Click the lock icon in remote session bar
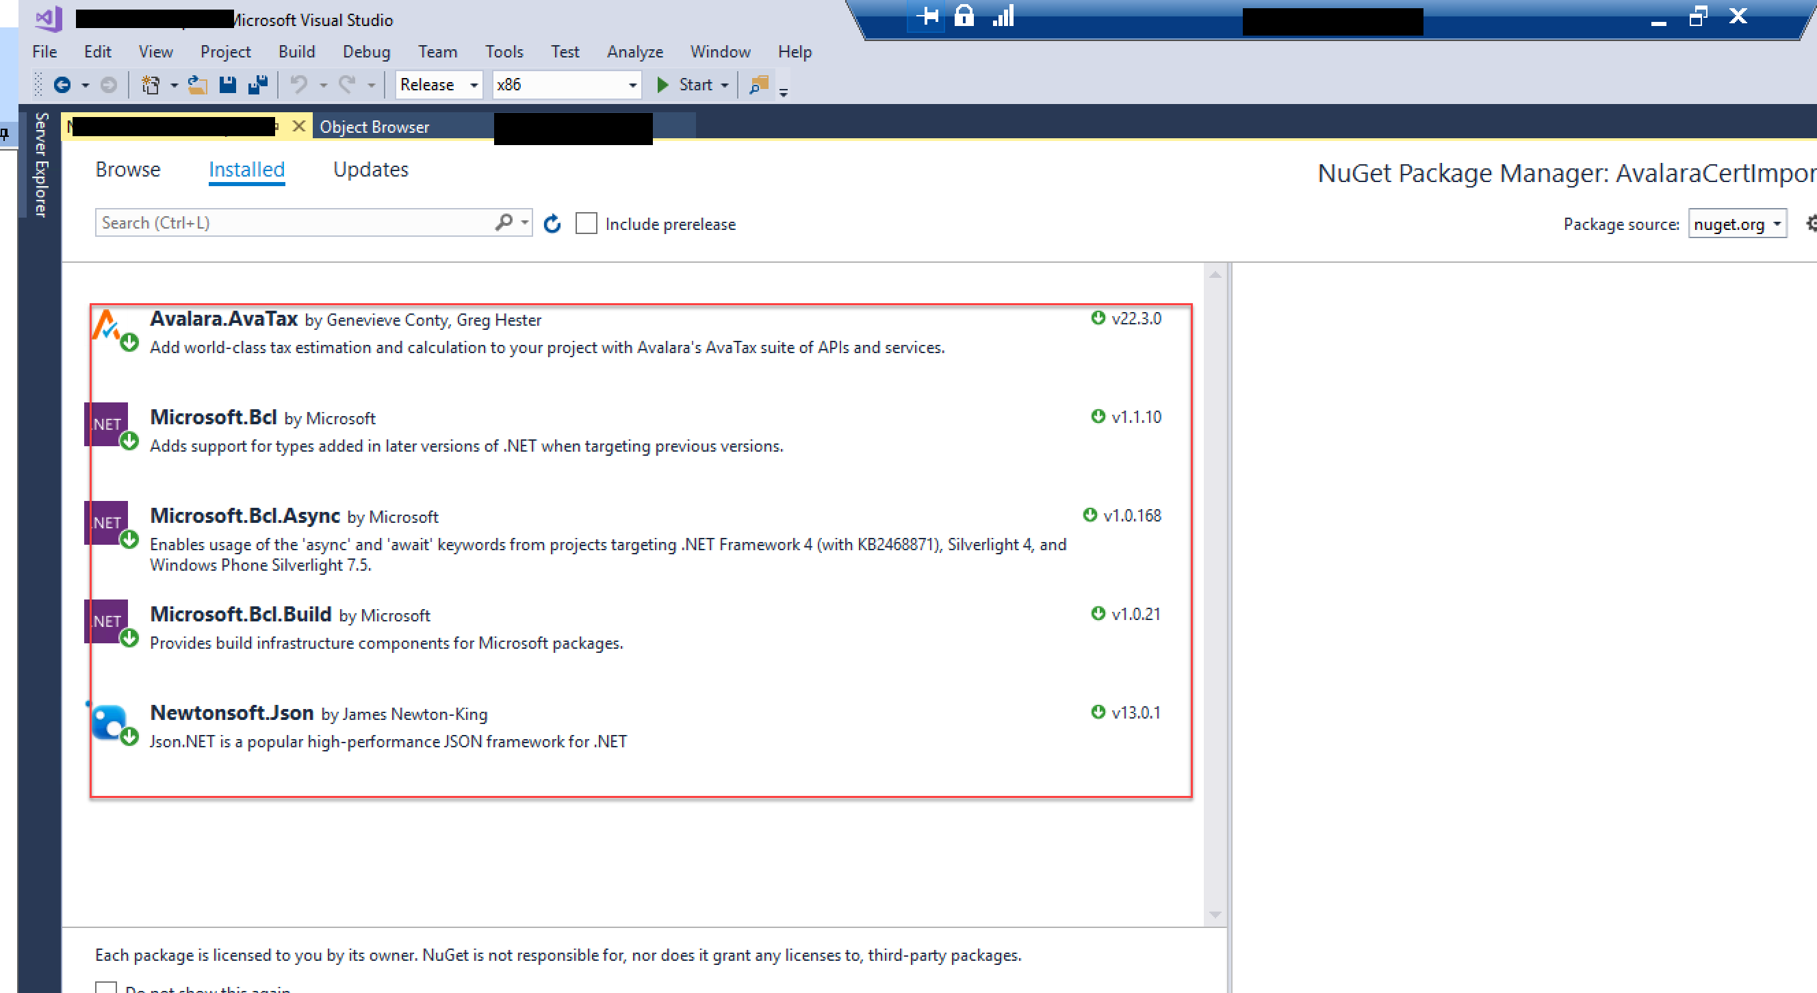The image size is (1817, 993). tap(964, 16)
